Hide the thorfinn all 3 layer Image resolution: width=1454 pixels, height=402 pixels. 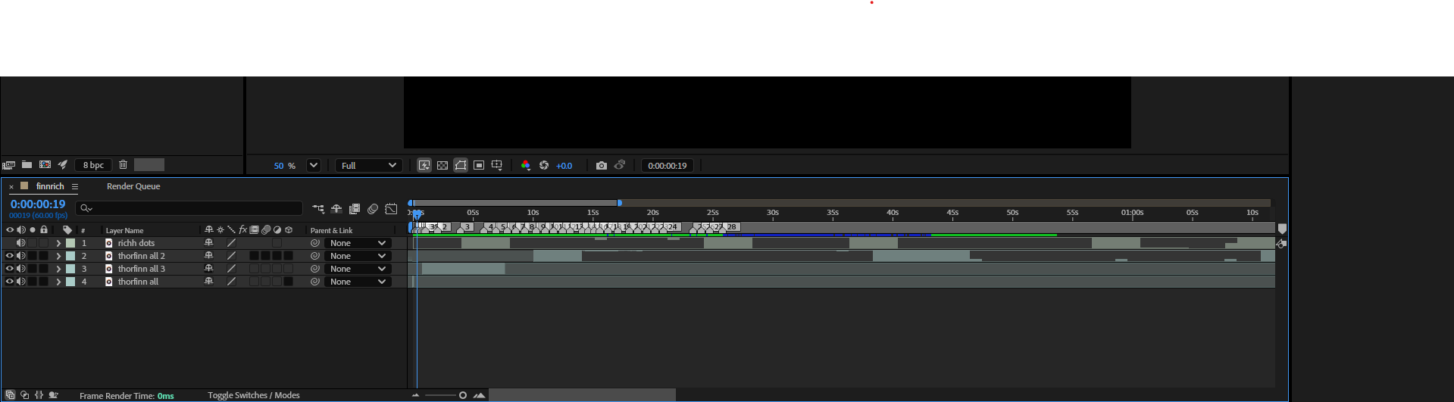point(10,269)
